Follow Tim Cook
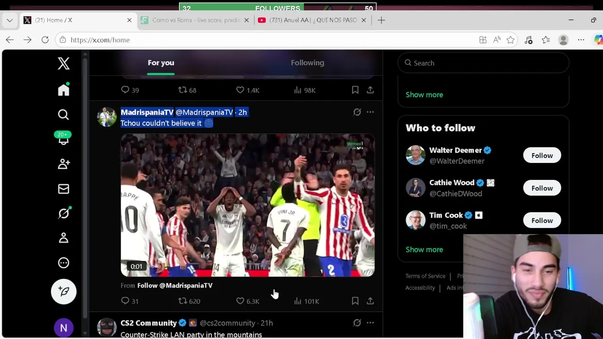The height and width of the screenshot is (339, 603). 542,220
